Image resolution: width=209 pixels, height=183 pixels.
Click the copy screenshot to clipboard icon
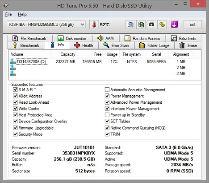coord(141,24)
